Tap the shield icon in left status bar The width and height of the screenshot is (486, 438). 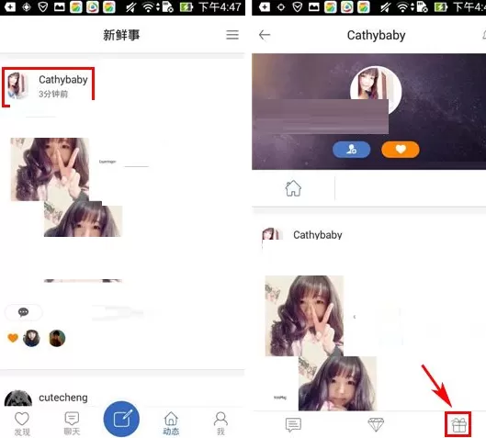(x=43, y=6)
